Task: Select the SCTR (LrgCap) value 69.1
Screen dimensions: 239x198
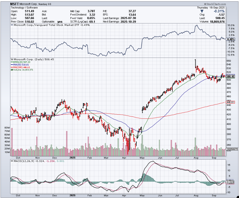Action: click(x=92, y=22)
